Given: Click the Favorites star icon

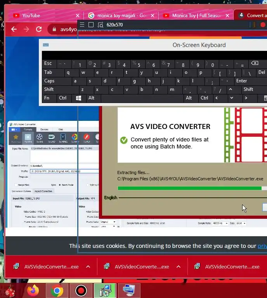Looking at the screenshot, I should pyautogui.click(x=16, y=138).
